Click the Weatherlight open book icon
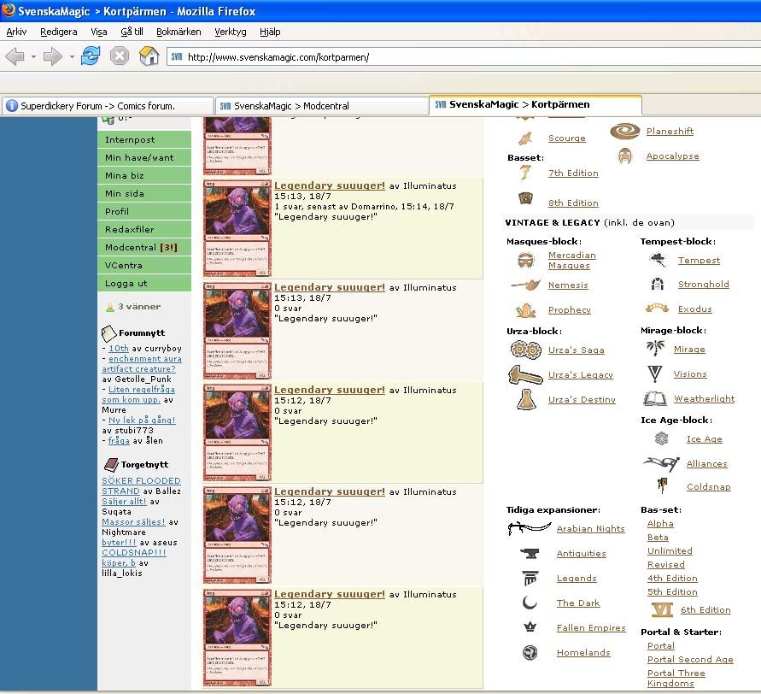The width and height of the screenshot is (761, 694). point(655,399)
